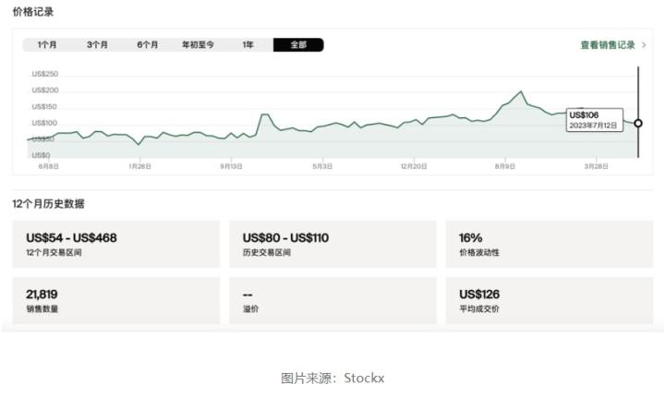
Task: Click the 9月13日 date label on axis
Action: [231, 166]
